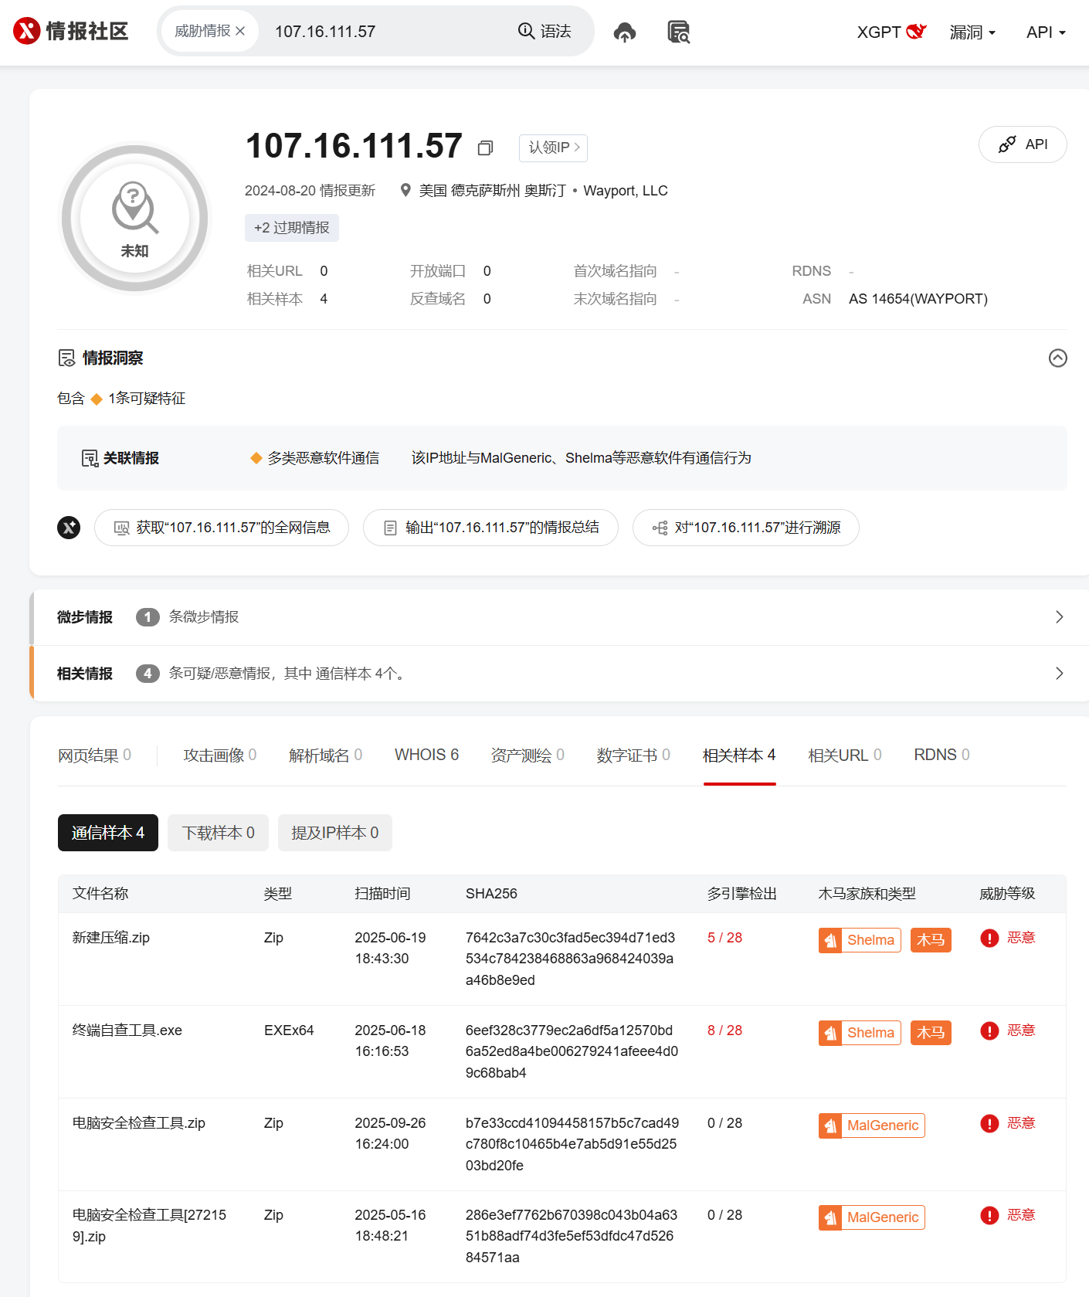The image size is (1089, 1297).
Task: Click the API button with plug icon
Action: click(1023, 144)
